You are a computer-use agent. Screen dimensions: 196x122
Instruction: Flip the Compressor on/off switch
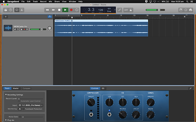pyautogui.click(x=91, y=114)
